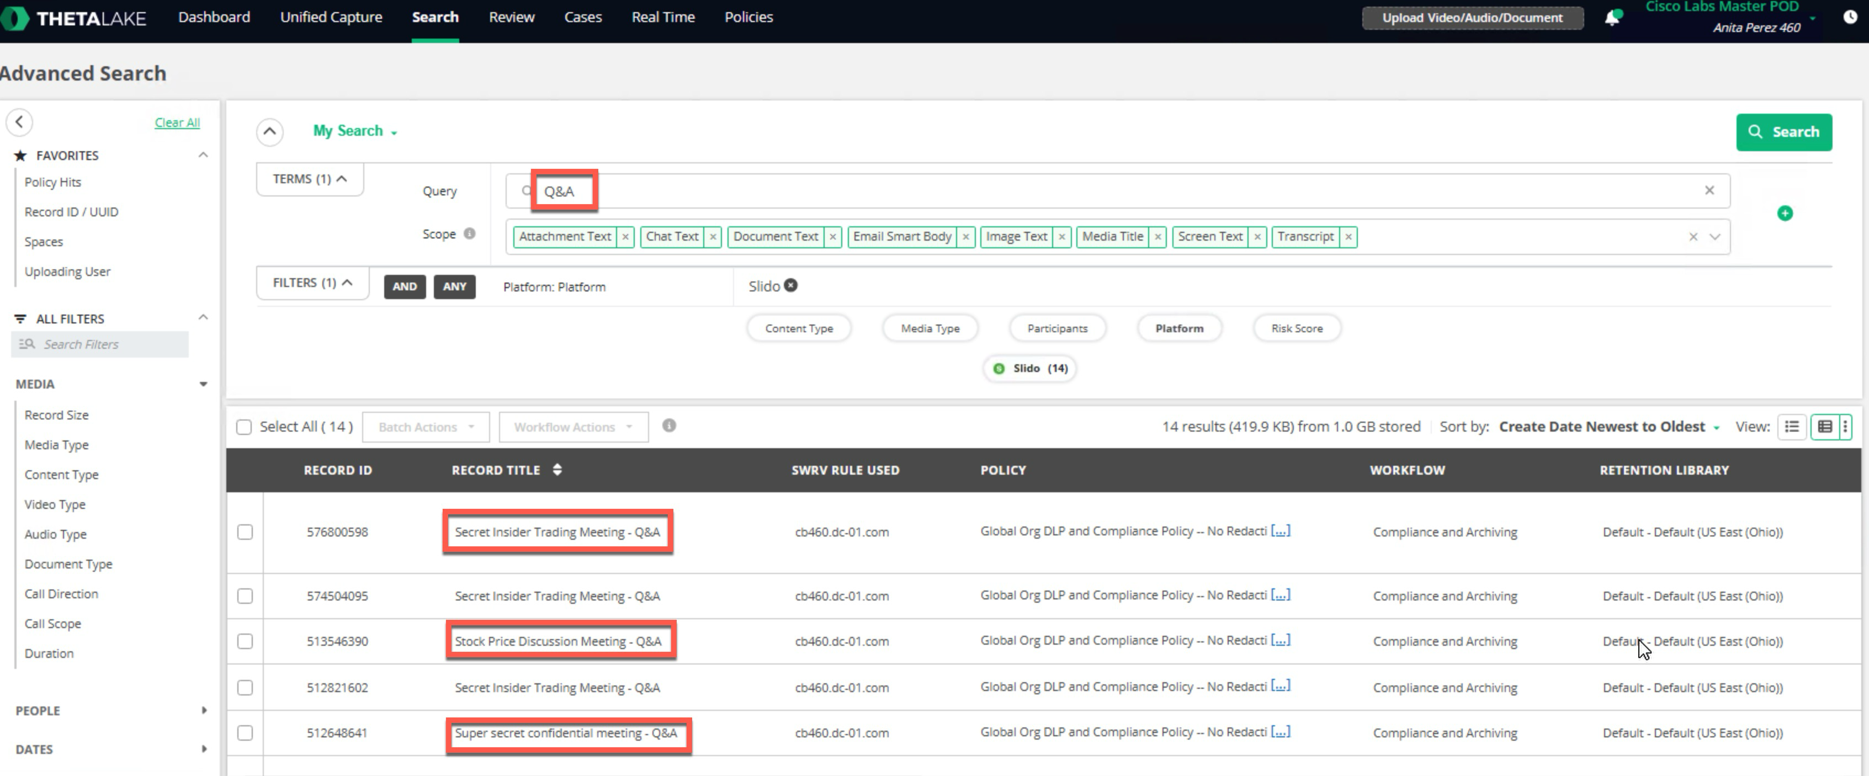Image resolution: width=1869 pixels, height=776 pixels.
Task: Click the clock icon in top bar
Action: (x=1850, y=18)
